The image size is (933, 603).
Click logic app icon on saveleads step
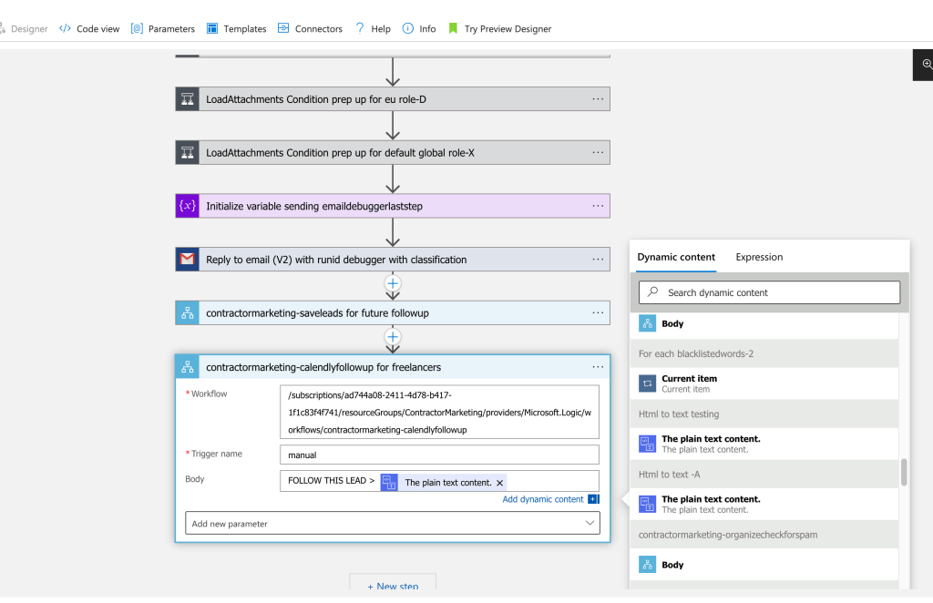[x=188, y=312]
